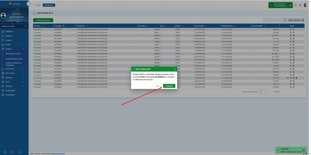Confirm with the green Processar button
Image resolution: width=311 pixels, height=155 pixels.
pos(169,86)
